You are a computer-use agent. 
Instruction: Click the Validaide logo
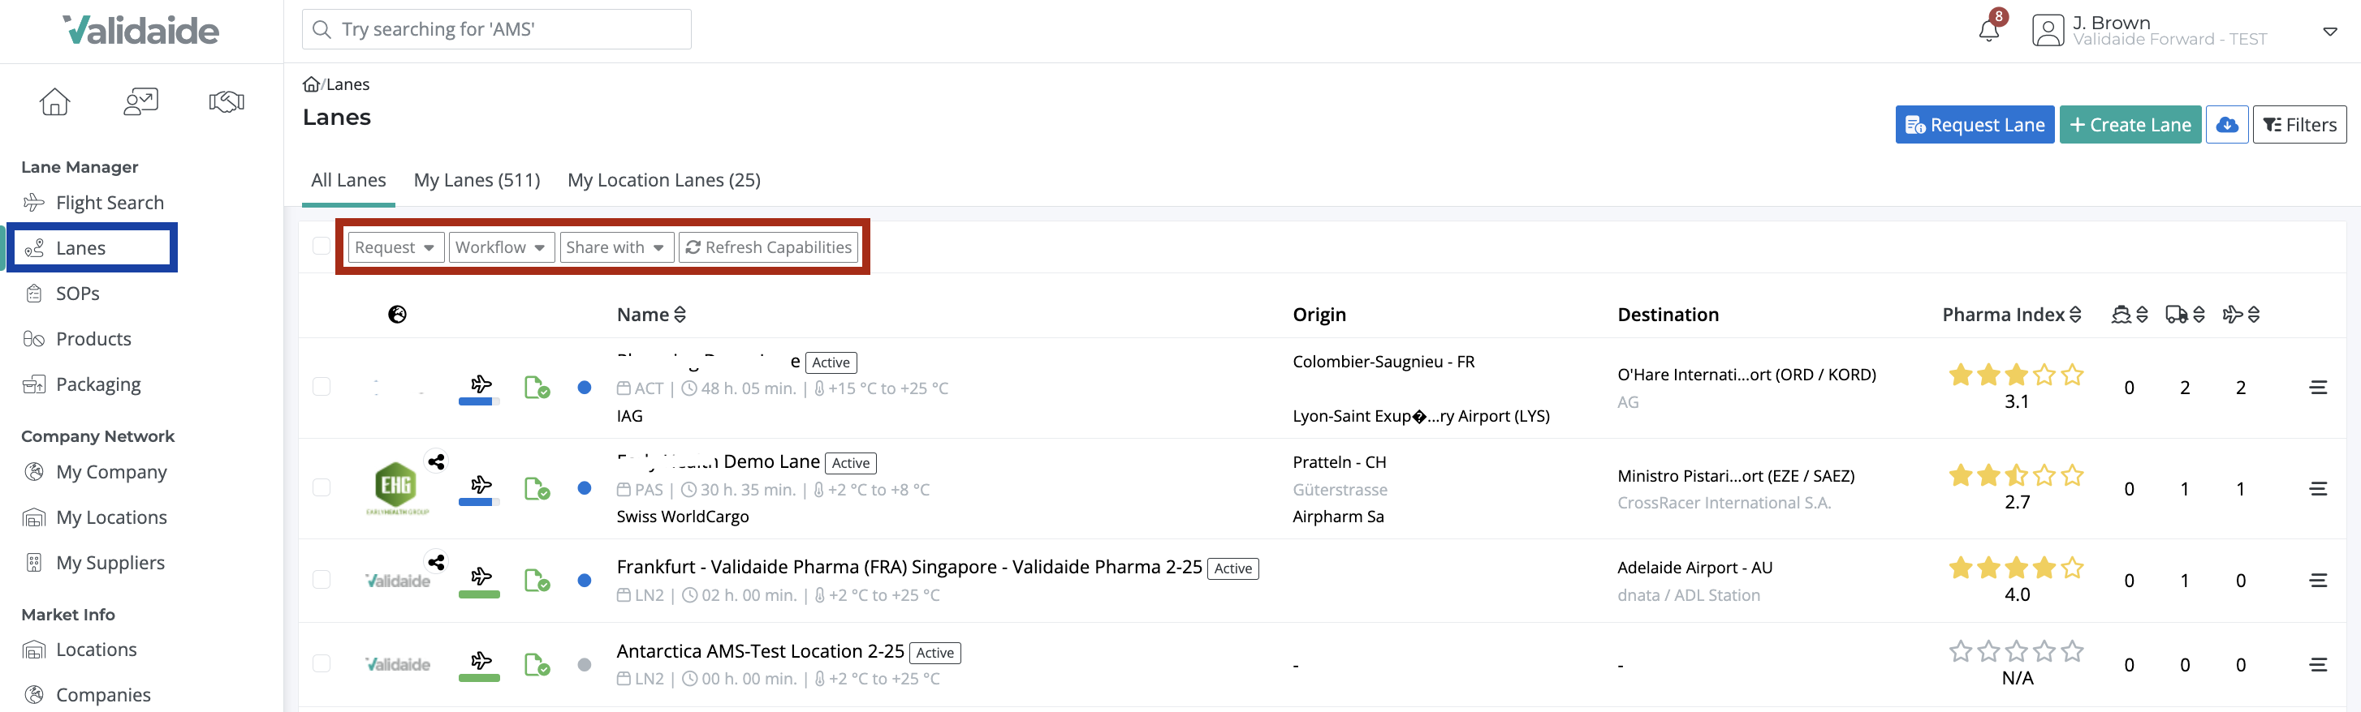click(141, 30)
